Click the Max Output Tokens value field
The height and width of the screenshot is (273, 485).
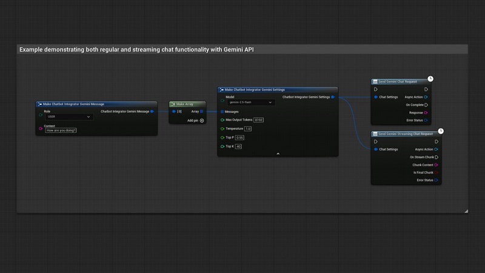tap(258, 120)
